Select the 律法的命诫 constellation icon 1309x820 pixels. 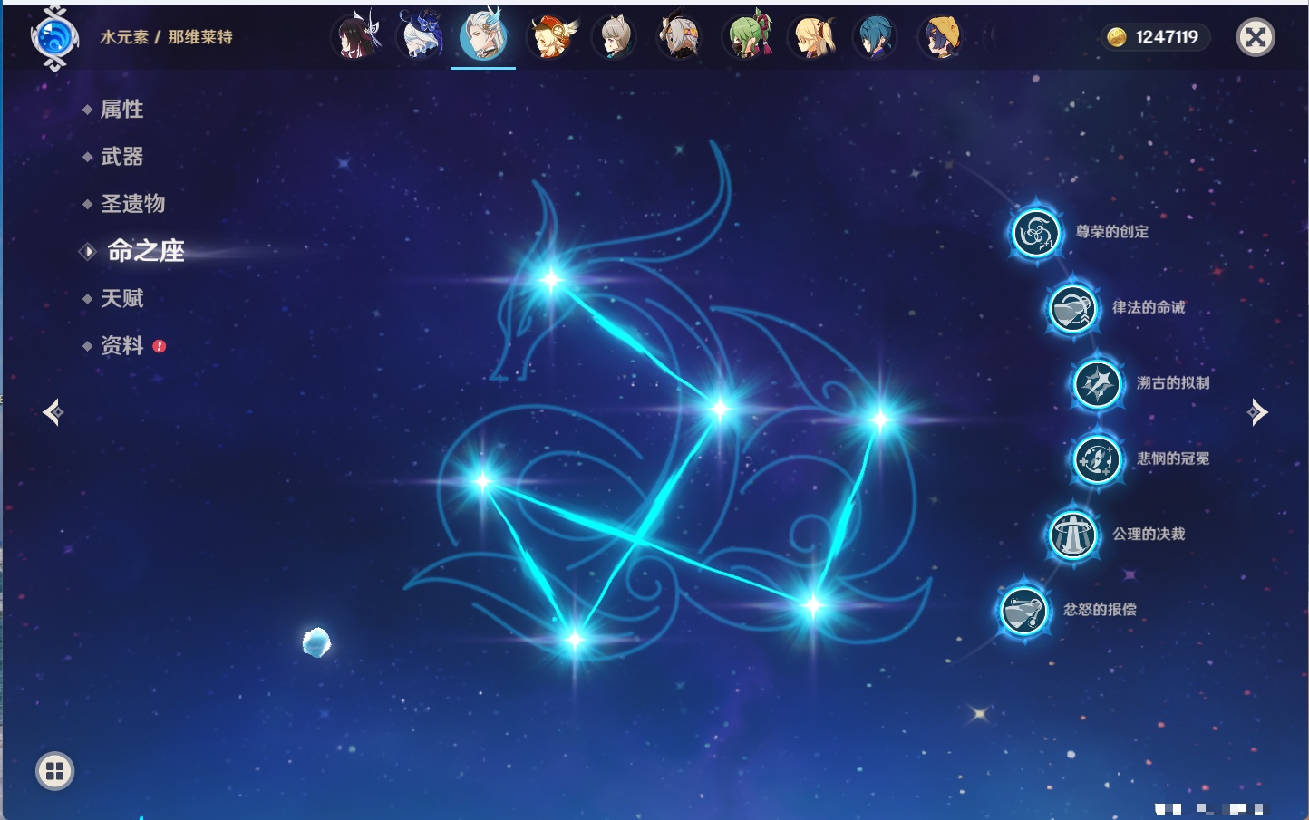[x=1072, y=308]
